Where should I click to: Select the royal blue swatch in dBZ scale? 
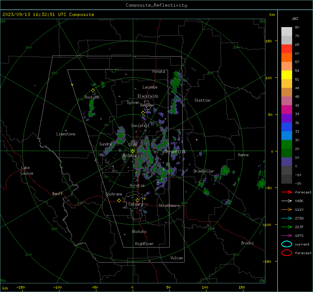tap(287, 127)
